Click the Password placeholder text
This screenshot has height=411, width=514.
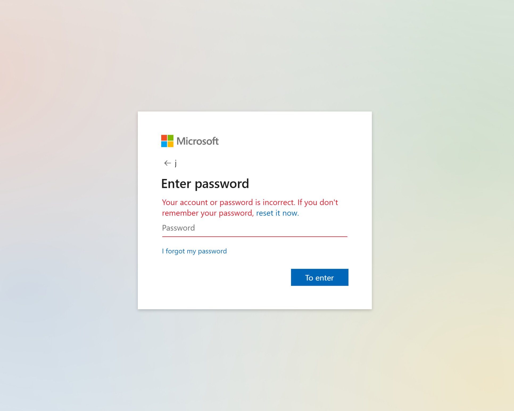click(x=178, y=228)
